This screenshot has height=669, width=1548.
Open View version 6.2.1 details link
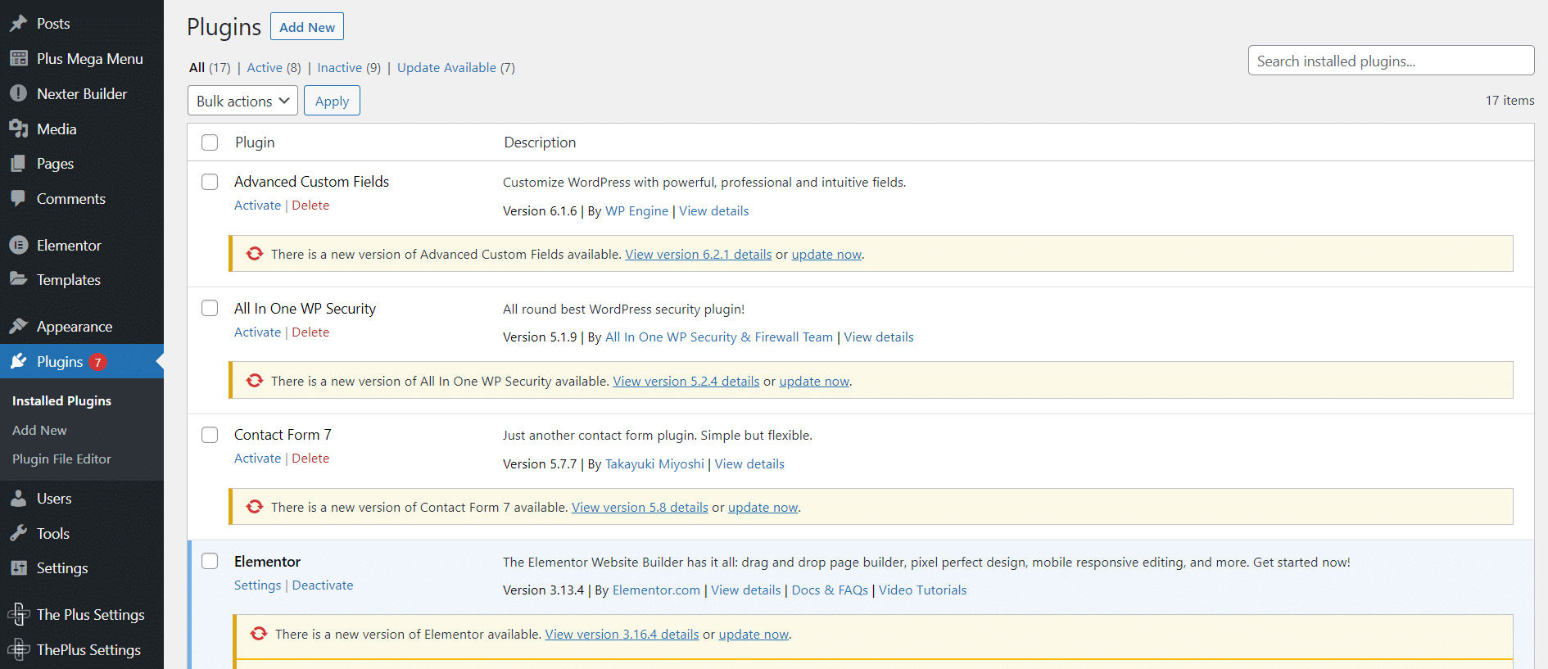point(699,255)
